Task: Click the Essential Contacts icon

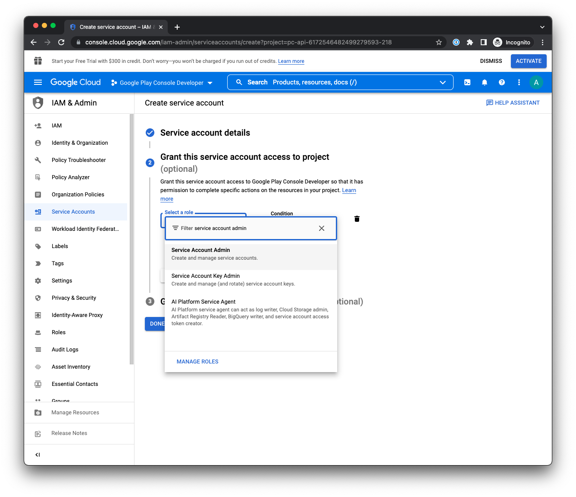Action: click(x=38, y=384)
